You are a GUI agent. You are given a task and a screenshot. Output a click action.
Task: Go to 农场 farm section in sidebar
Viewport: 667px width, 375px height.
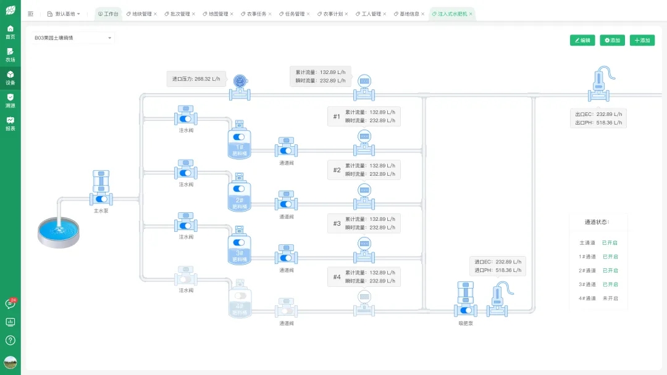click(10, 54)
